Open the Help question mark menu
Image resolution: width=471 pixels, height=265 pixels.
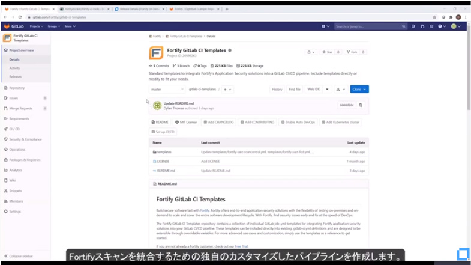click(x=442, y=26)
